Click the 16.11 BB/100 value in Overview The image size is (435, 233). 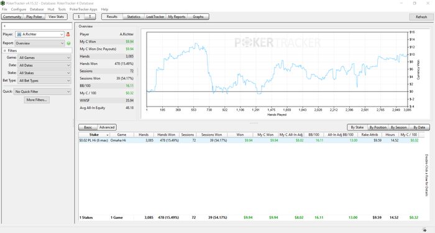click(x=129, y=86)
